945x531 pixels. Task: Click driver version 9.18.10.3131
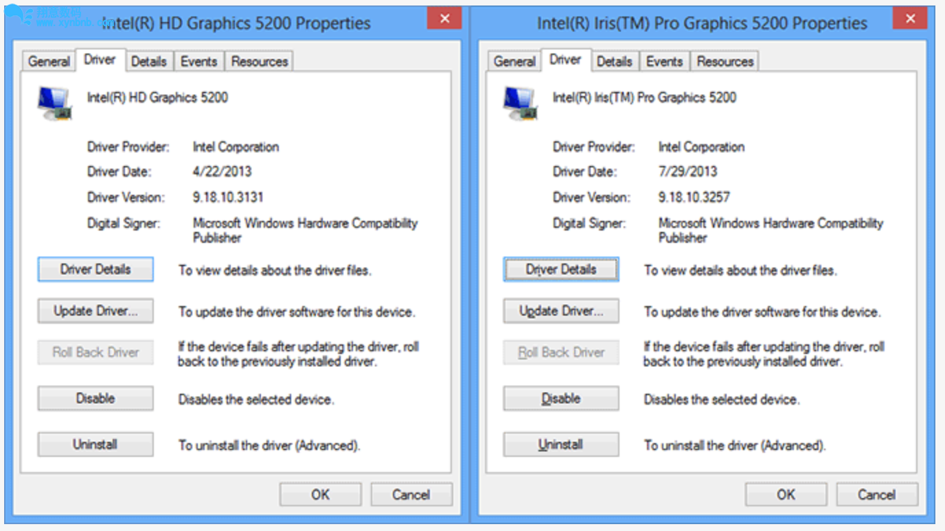click(228, 198)
